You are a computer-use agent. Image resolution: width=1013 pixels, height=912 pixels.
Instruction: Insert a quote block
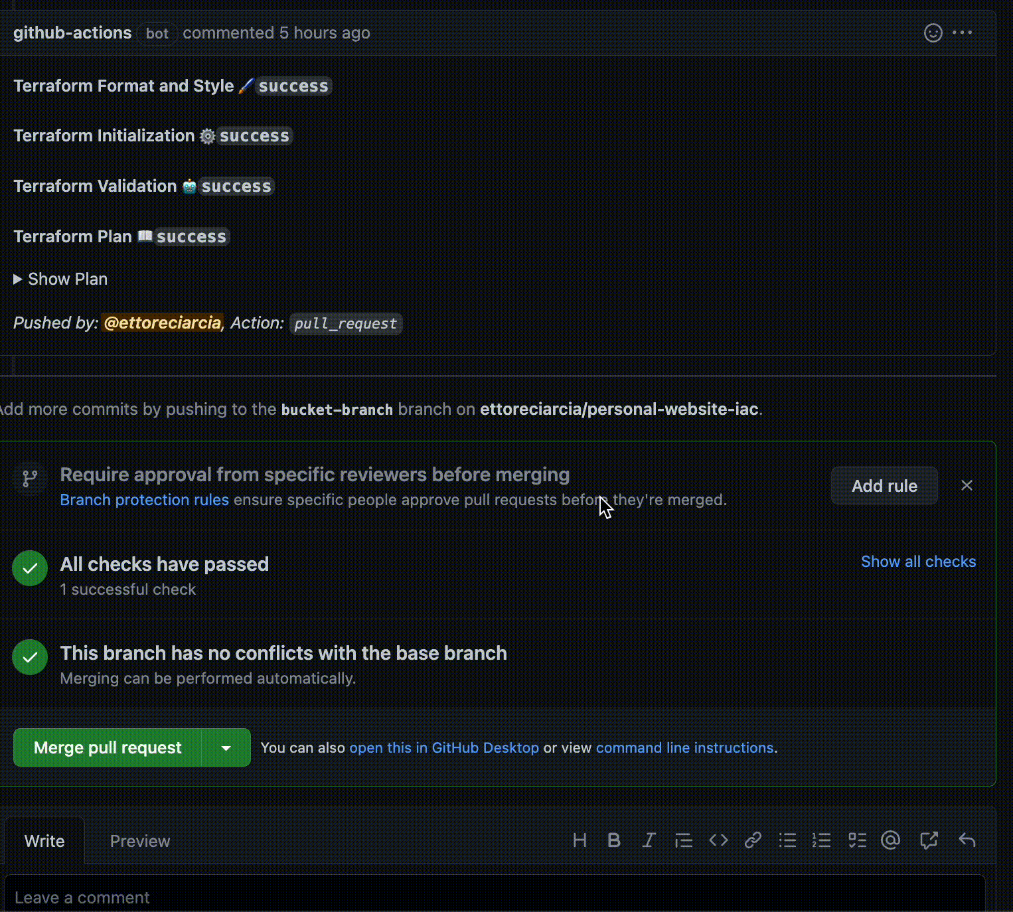683,840
